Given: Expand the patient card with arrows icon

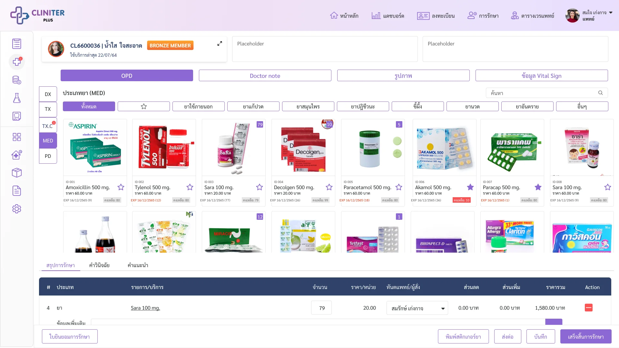Looking at the screenshot, I should pos(220,43).
